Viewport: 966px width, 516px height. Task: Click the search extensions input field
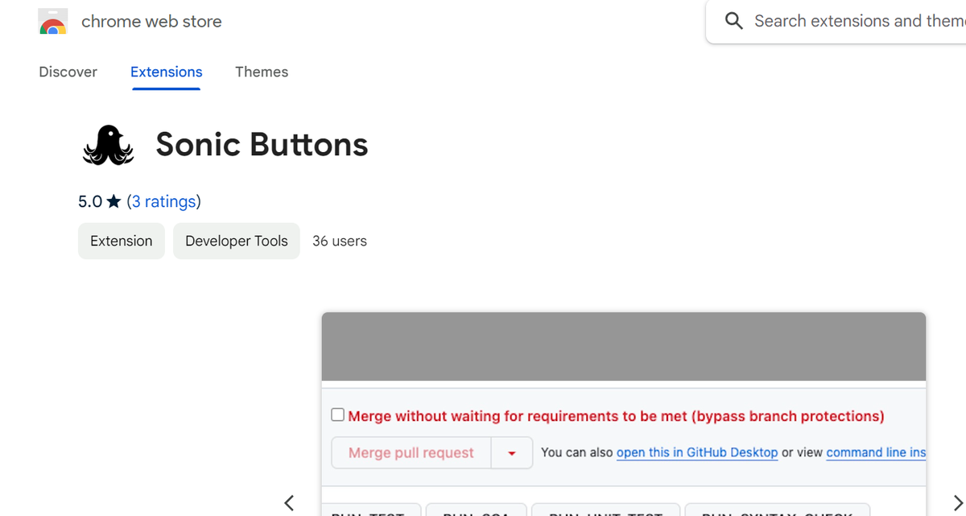tap(853, 21)
